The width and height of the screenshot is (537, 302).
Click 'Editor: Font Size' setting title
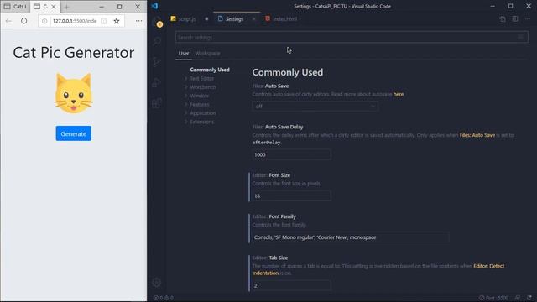pos(271,175)
